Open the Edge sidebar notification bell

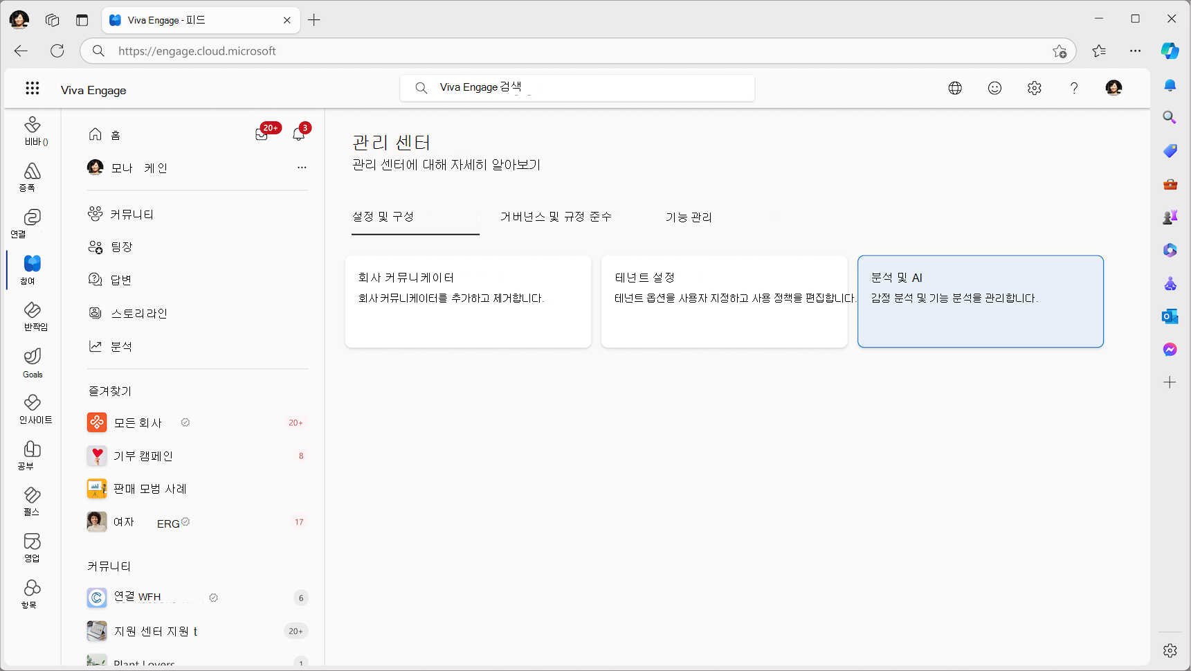coord(1170,85)
